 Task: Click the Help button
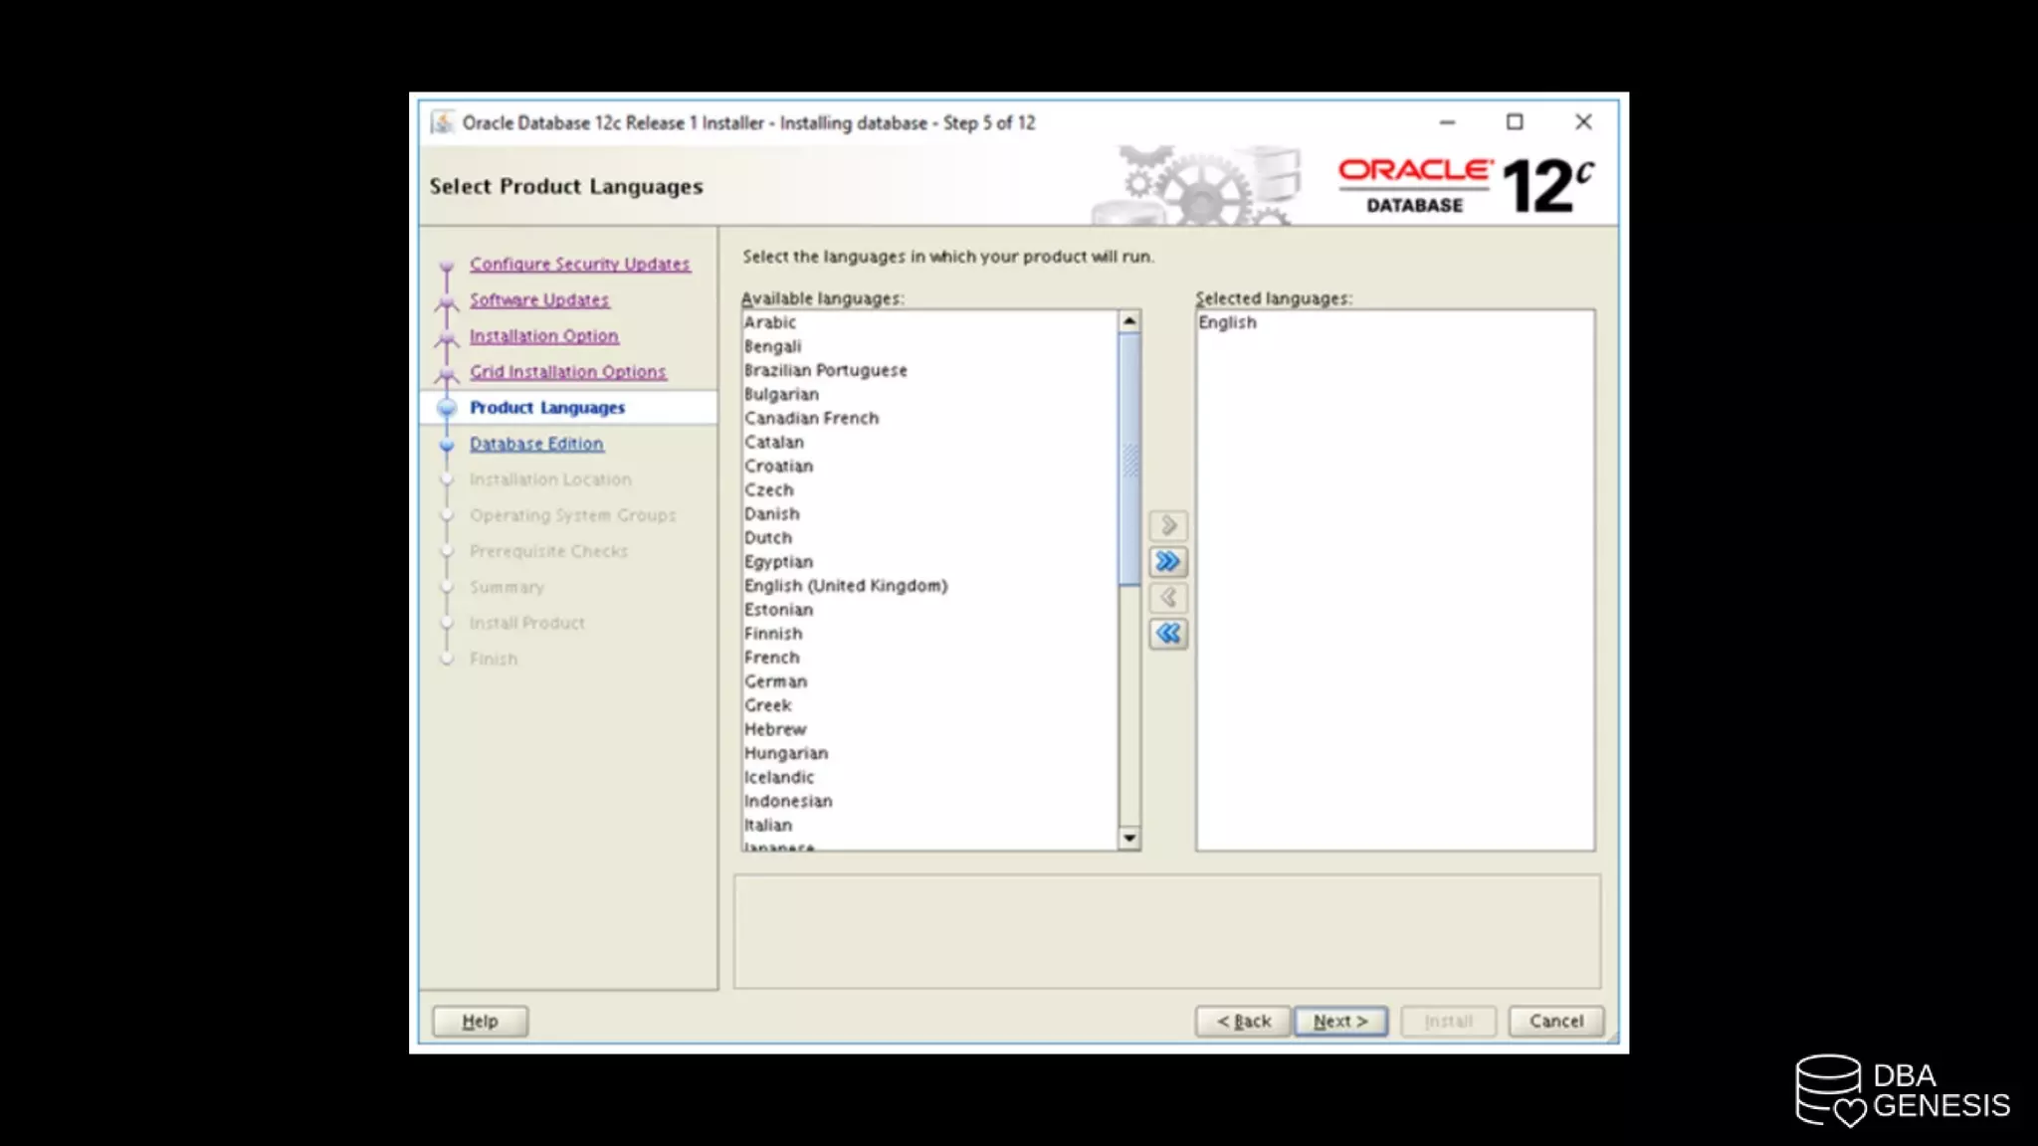(480, 1022)
